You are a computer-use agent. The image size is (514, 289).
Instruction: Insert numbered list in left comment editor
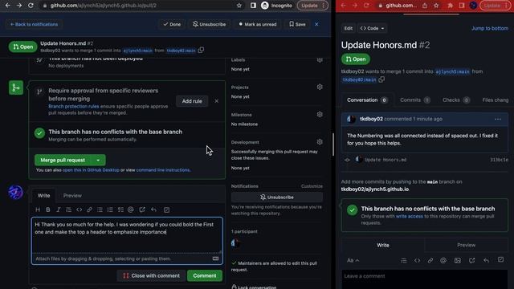pyautogui.click(x=110, y=210)
